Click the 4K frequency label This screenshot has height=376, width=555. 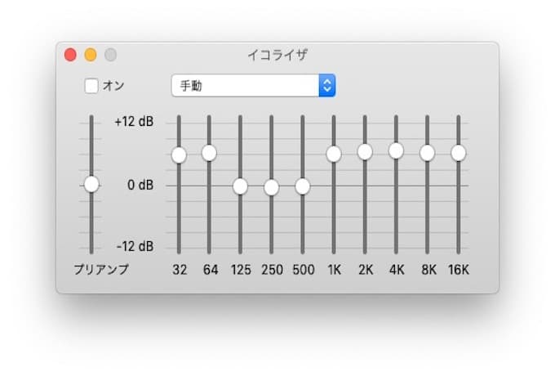point(397,270)
